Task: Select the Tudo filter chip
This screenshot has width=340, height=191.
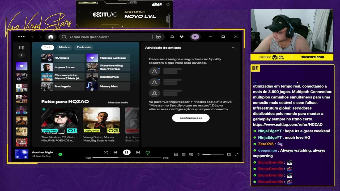Action: pyautogui.click(x=48, y=47)
